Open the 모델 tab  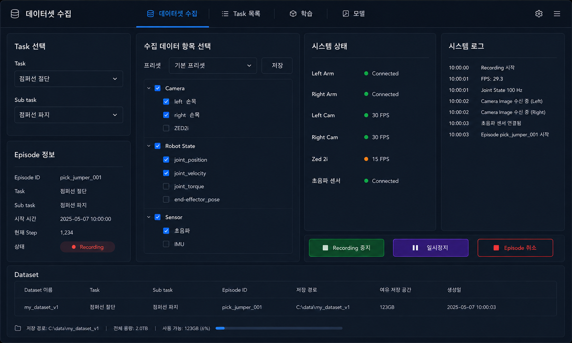pyautogui.click(x=354, y=14)
